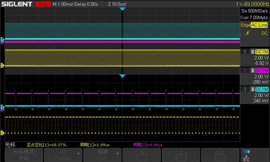The width and height of the screenshot is (270, 162).
Task: Select the channel 3 cyan DC1M panel
Action: (255, 94)
